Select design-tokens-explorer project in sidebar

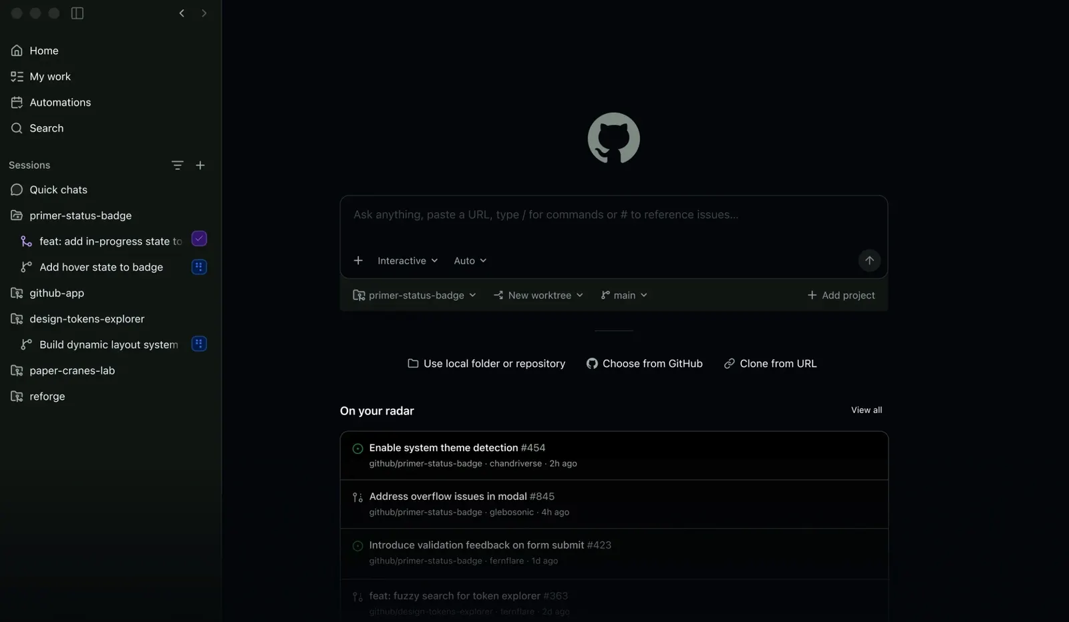(x=110, y=319)
